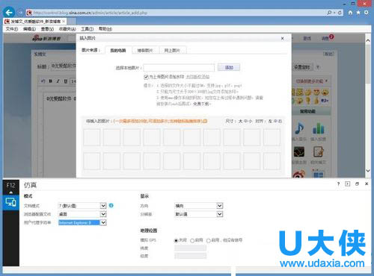Expand the display orientation dropdown
Image resolution: width=374 pixels, height=276 pixels.
(219, 206)
